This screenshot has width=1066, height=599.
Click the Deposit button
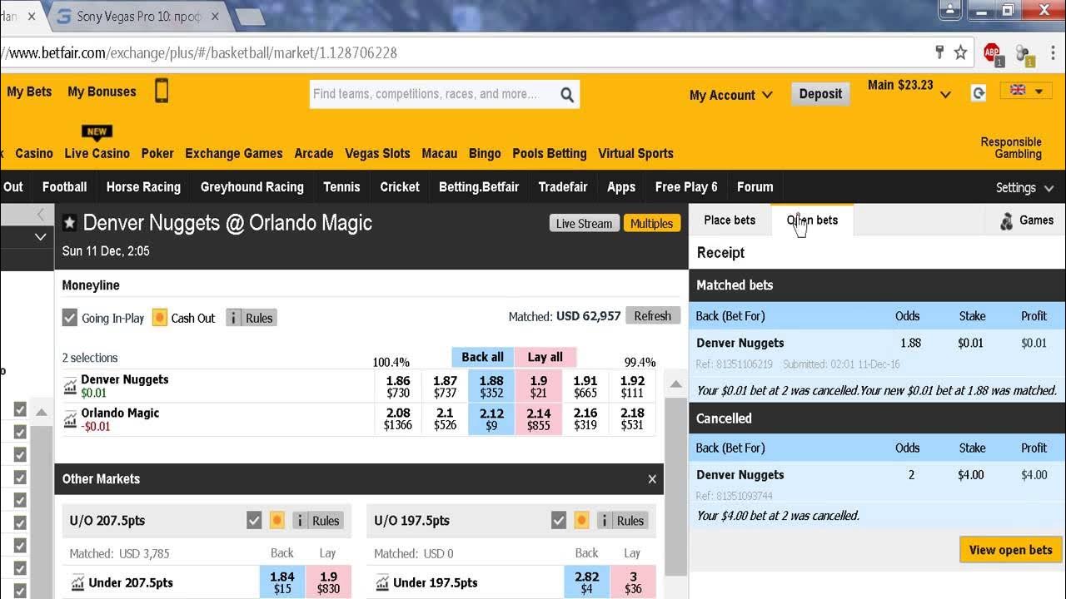[x=820, y=94]
